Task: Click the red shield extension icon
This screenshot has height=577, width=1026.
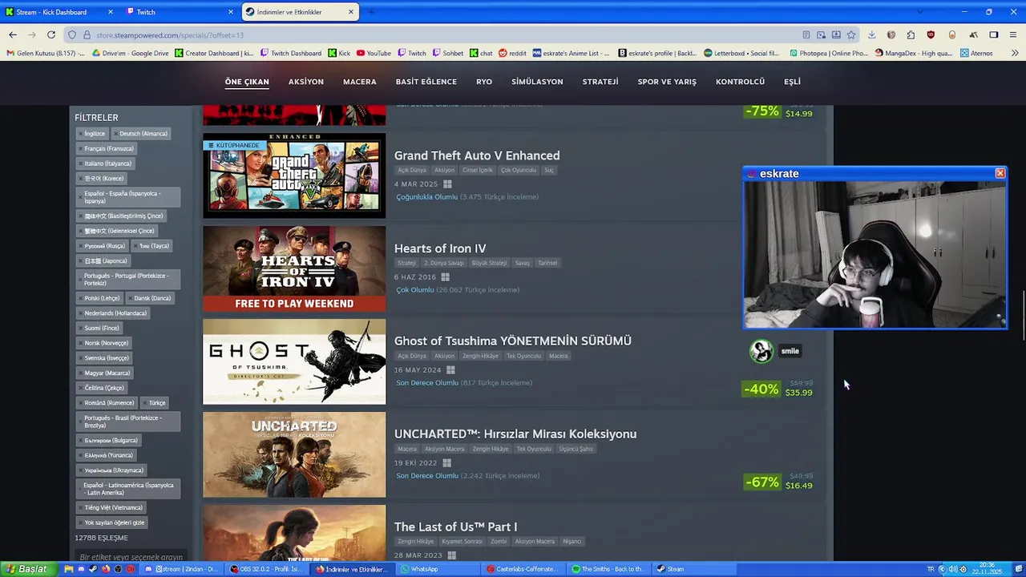Action: click(931, 34)
